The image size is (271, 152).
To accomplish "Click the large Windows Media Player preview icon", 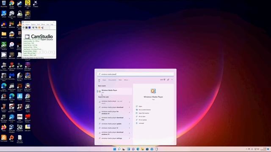I will (153, 91).
